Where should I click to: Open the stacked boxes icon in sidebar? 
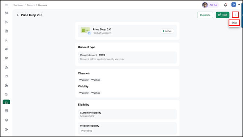pyautogui.click(x=7, y=85)
